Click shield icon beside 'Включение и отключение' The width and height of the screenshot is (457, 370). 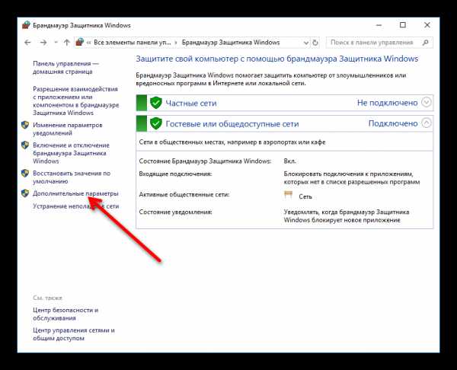(x=25, y=145)
